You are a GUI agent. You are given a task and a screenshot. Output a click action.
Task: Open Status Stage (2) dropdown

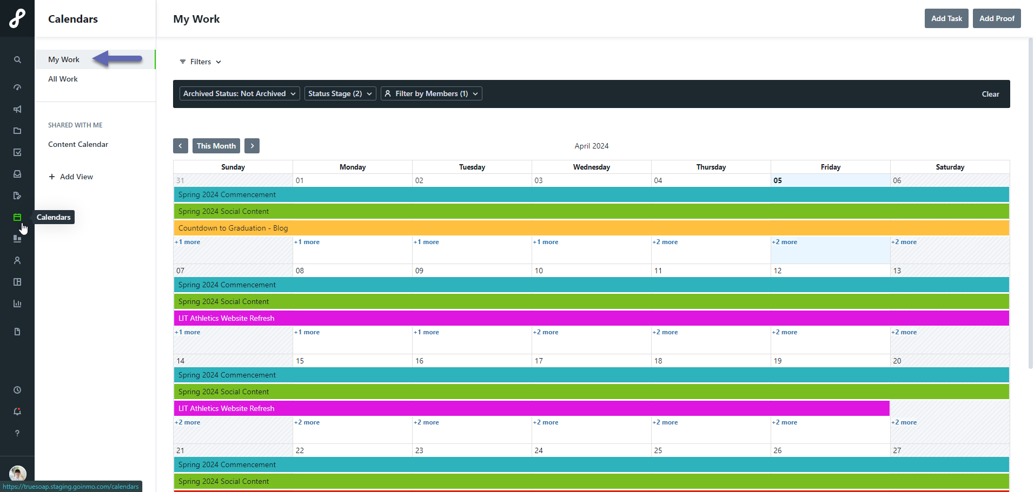(x=340, y=93)
